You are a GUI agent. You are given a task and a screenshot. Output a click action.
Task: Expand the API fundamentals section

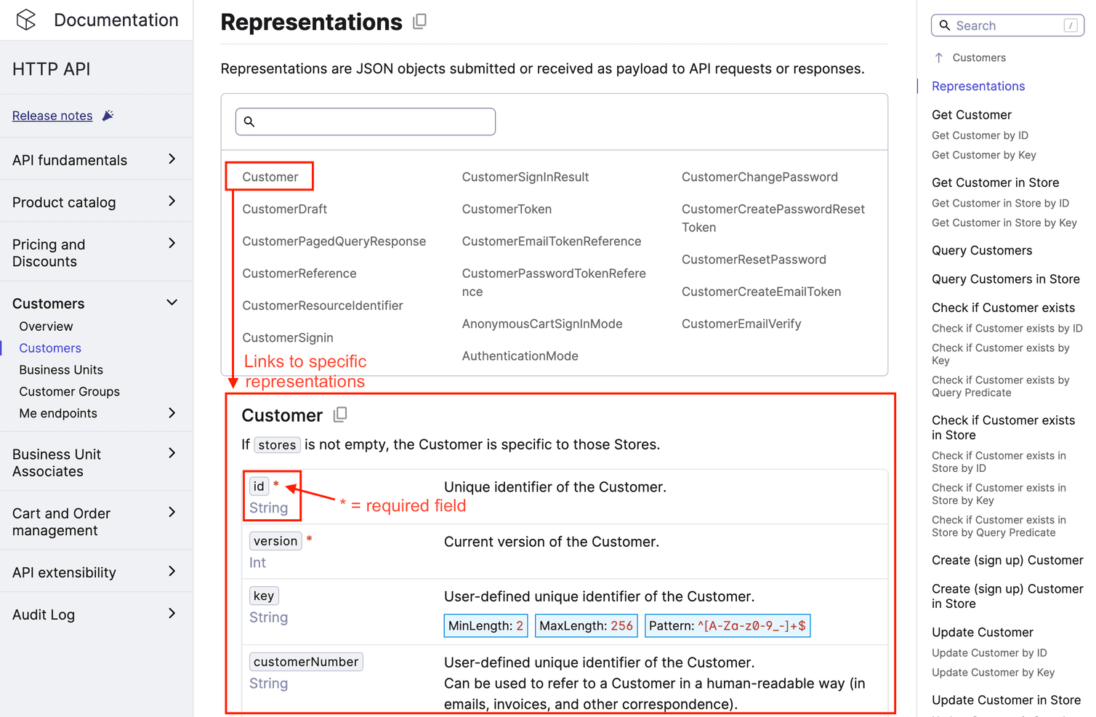pyautogui.click(x=172, y=159)
